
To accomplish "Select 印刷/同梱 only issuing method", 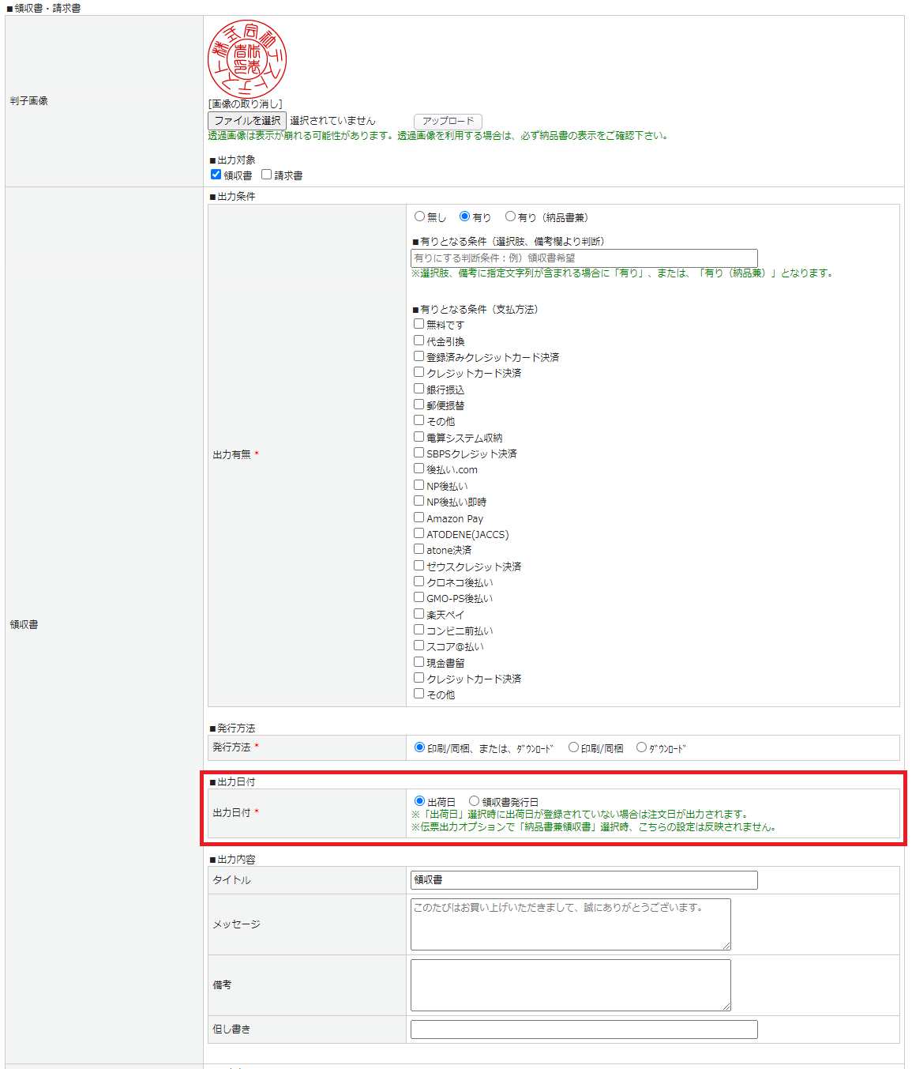I will [573, 747].
